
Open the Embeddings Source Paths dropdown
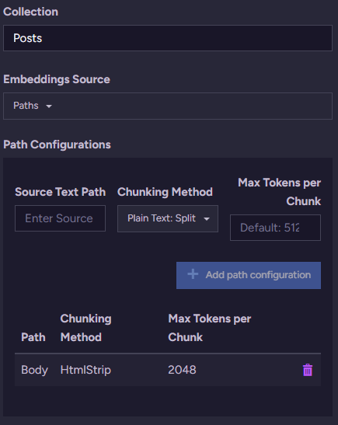(x=168, y=106)
